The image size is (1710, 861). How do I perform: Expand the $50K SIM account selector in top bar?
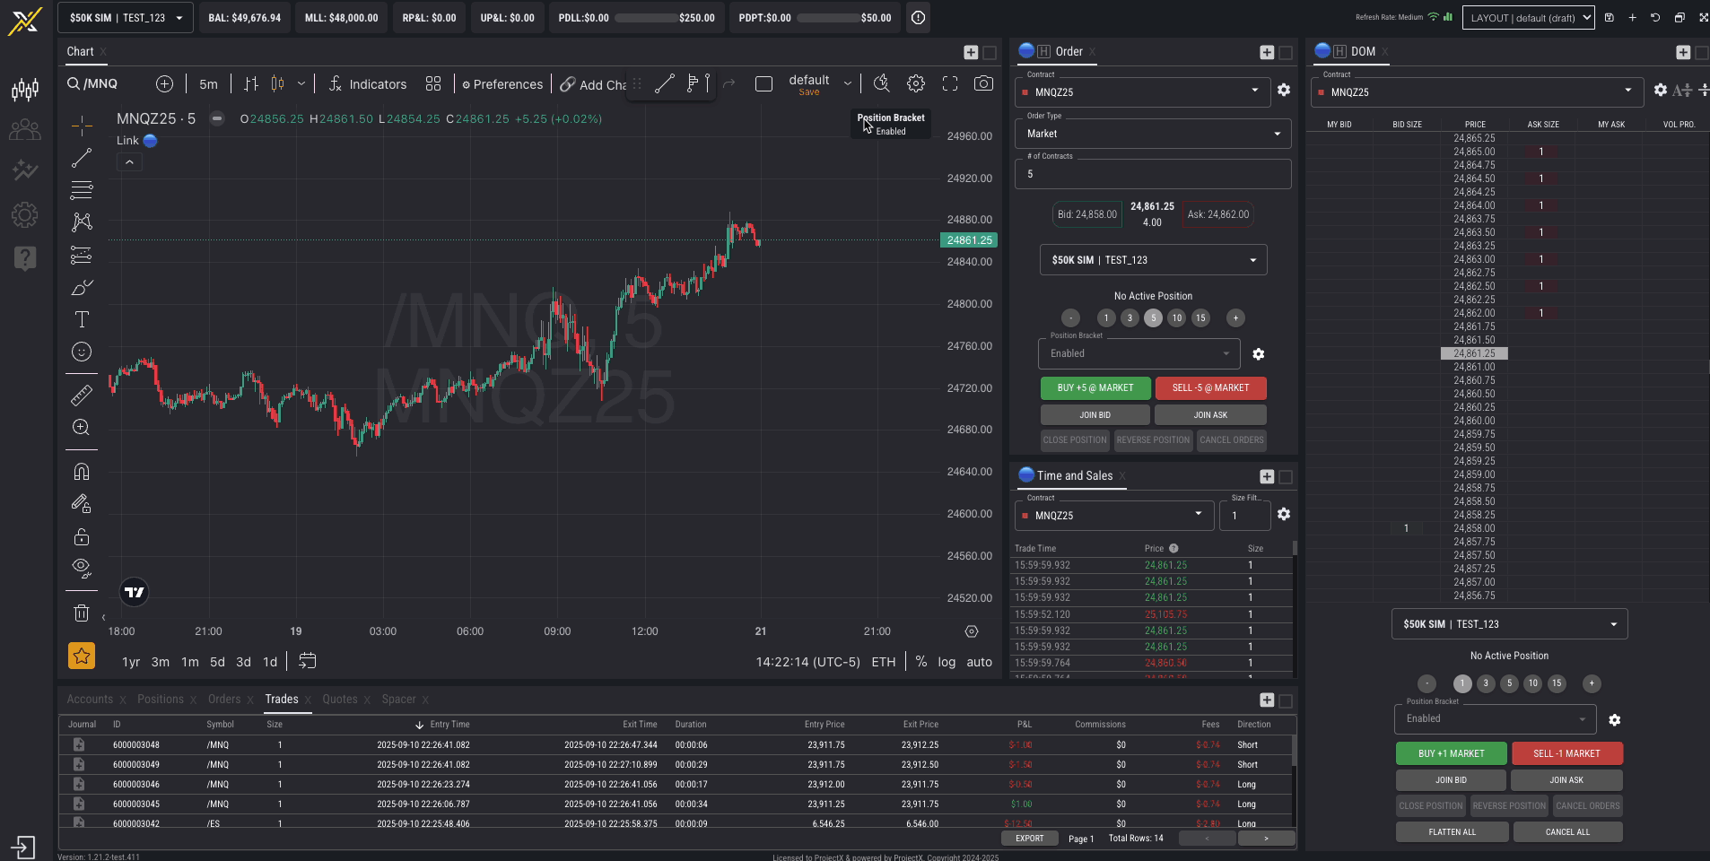pos(126,18)
